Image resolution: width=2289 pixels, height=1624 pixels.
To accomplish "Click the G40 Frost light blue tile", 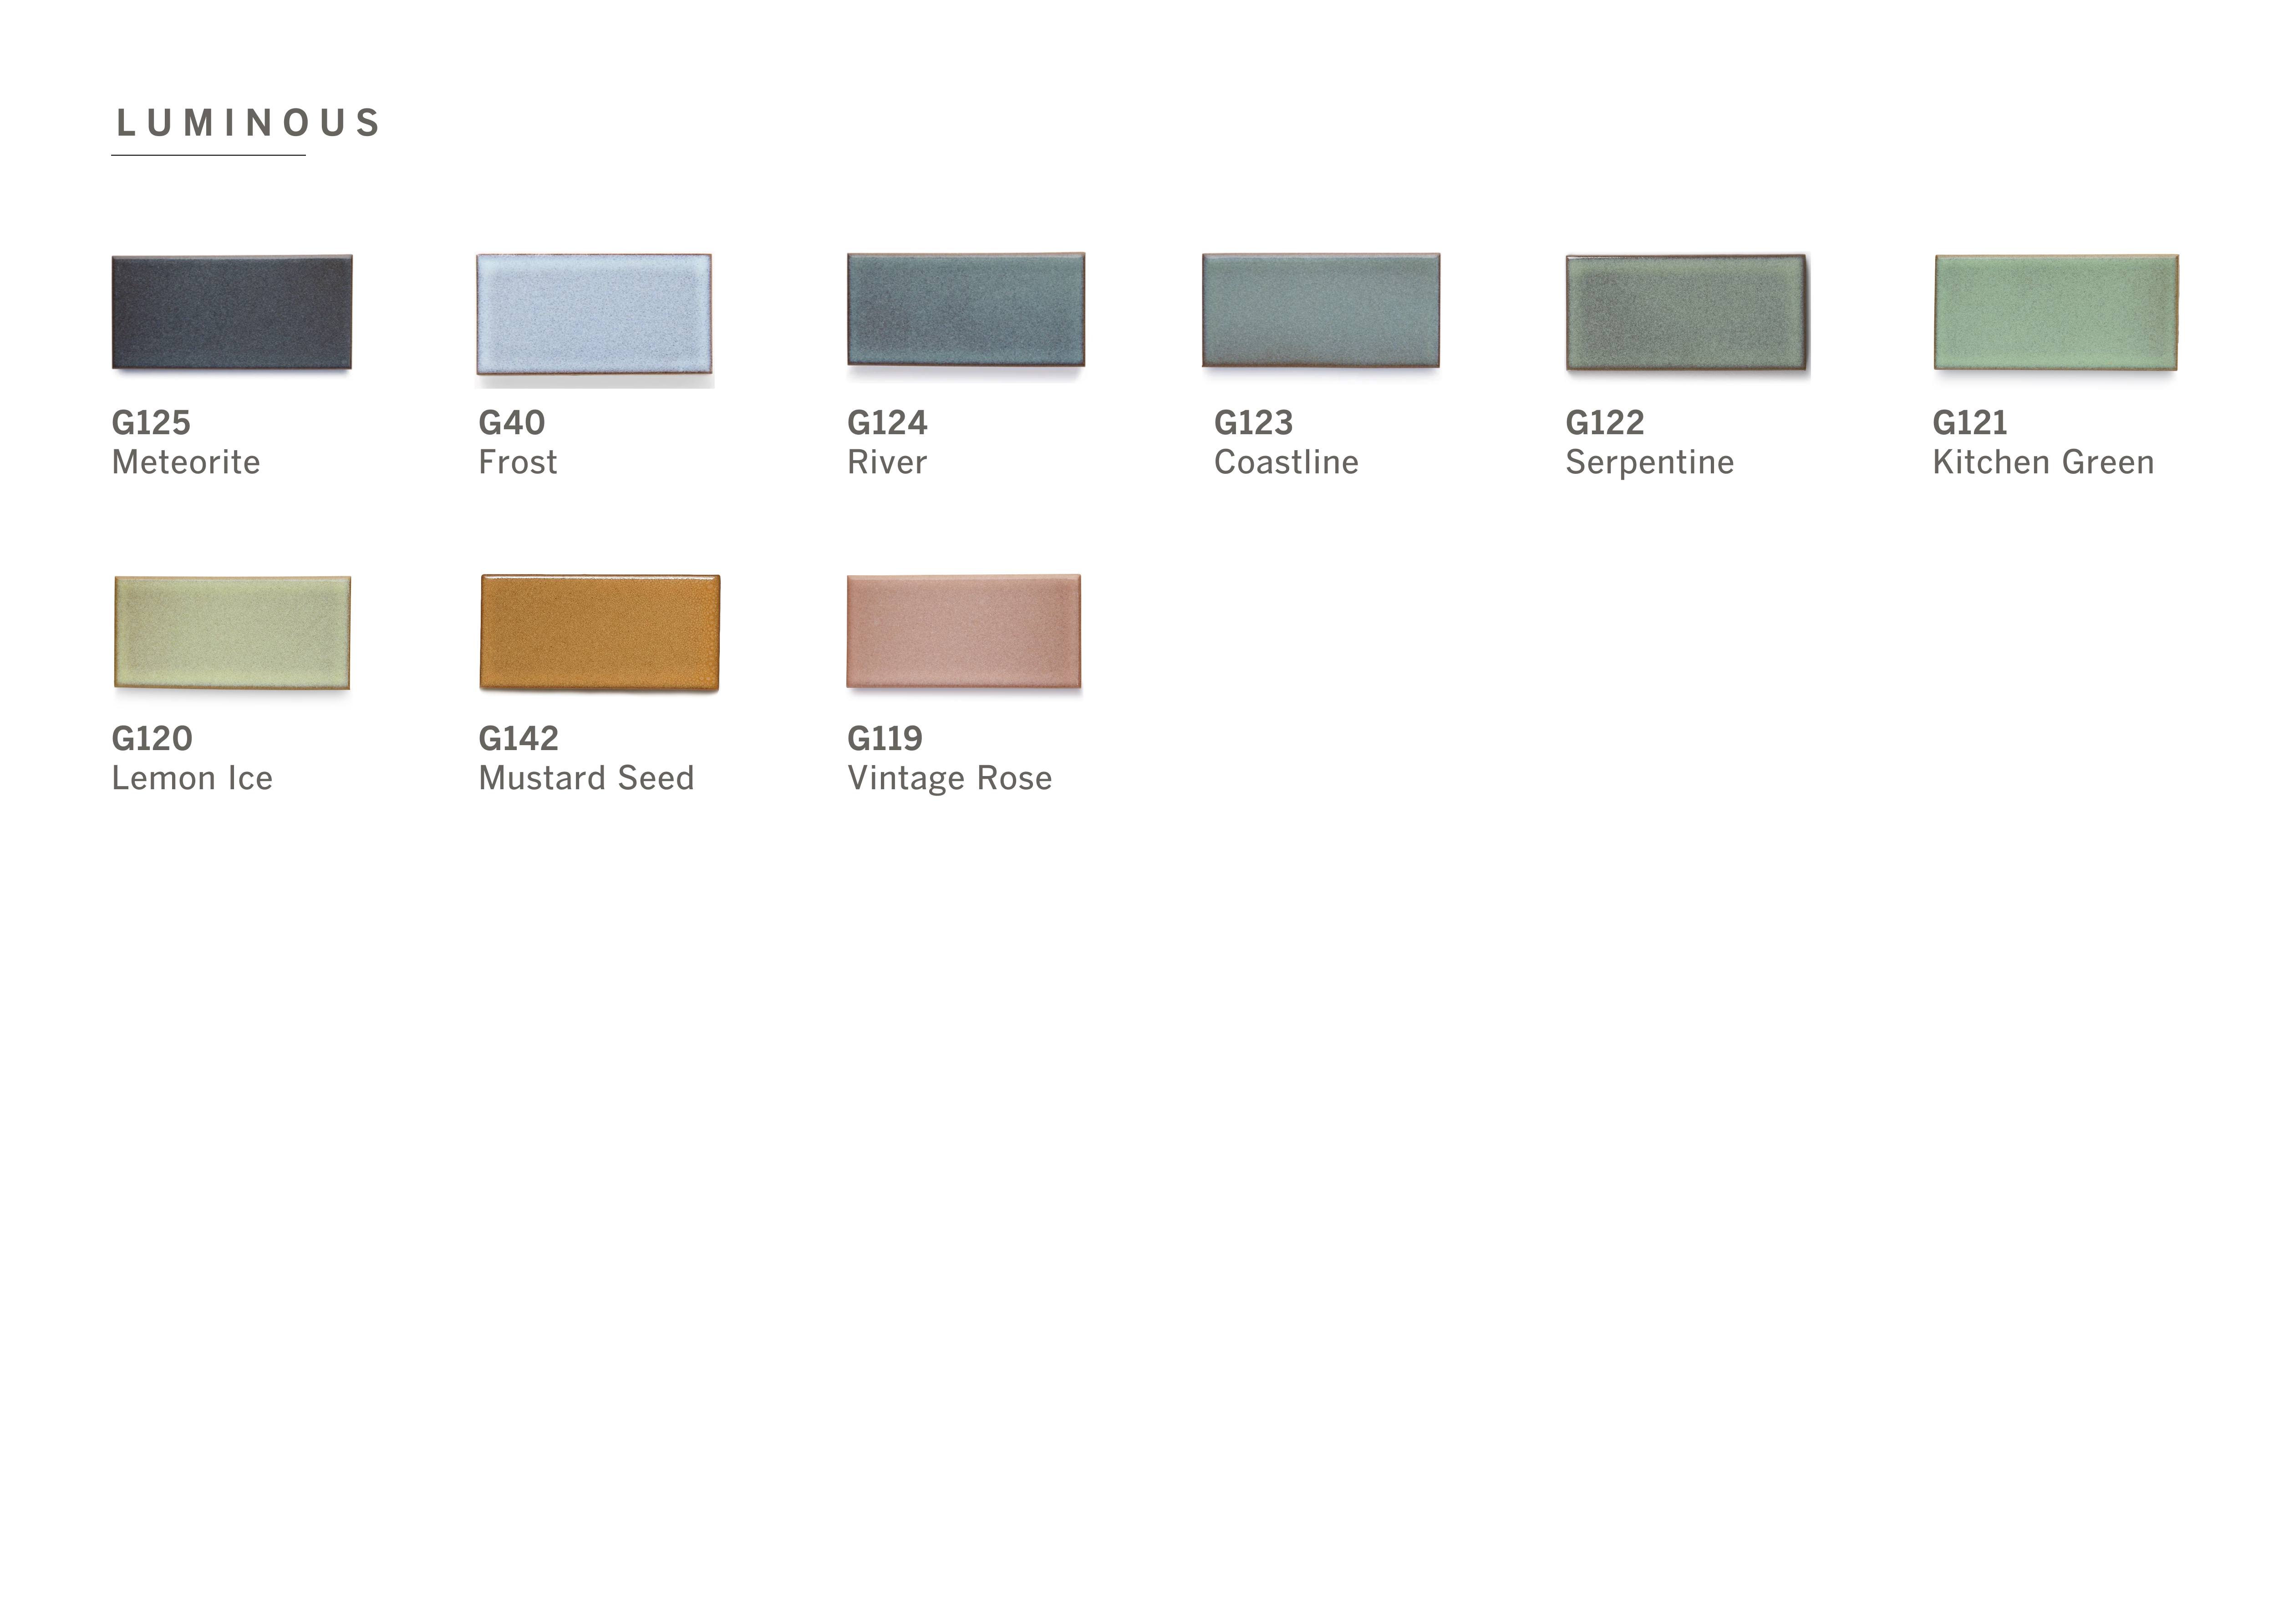I will (x=594, y=314).
